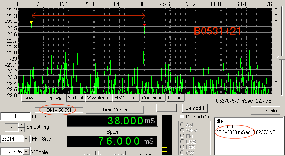Select the WFM demodulation radio button

pyautogui.click(x=182, y=130)
